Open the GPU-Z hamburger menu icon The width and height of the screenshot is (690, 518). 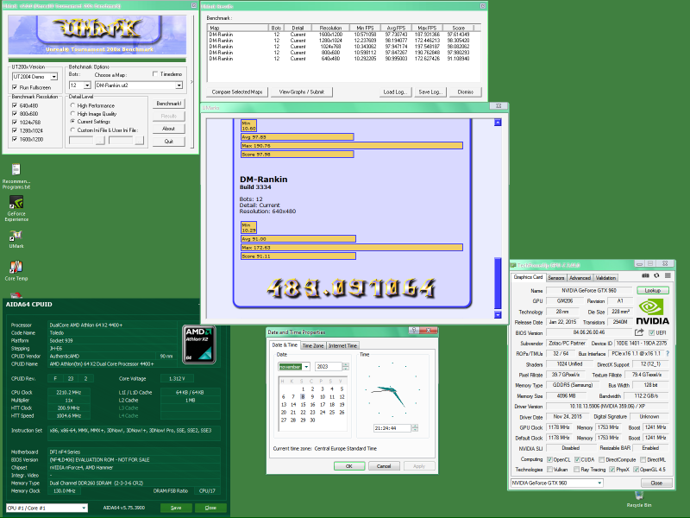pyautogui.click(x=668, y=275)
